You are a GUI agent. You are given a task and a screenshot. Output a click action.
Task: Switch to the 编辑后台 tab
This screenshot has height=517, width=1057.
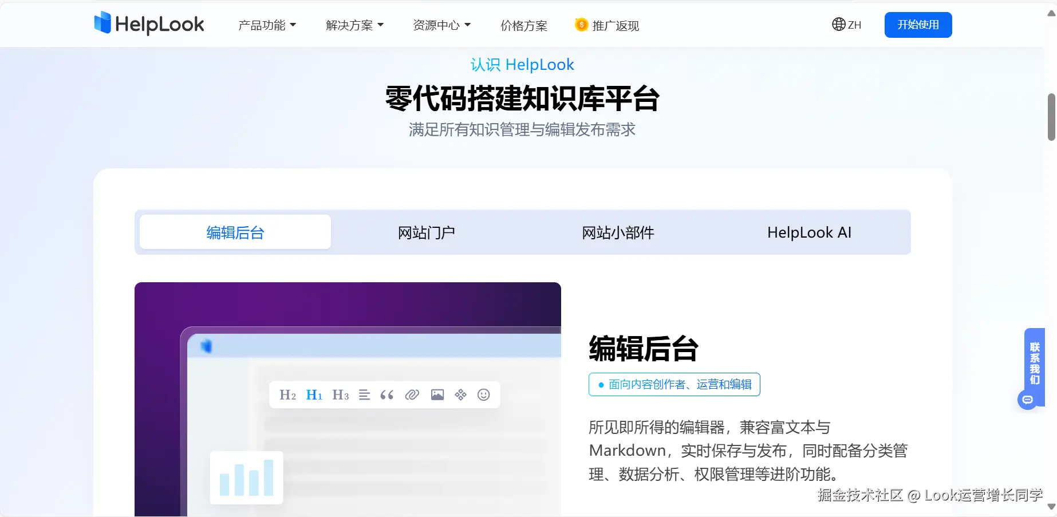[x=235, y=232]
